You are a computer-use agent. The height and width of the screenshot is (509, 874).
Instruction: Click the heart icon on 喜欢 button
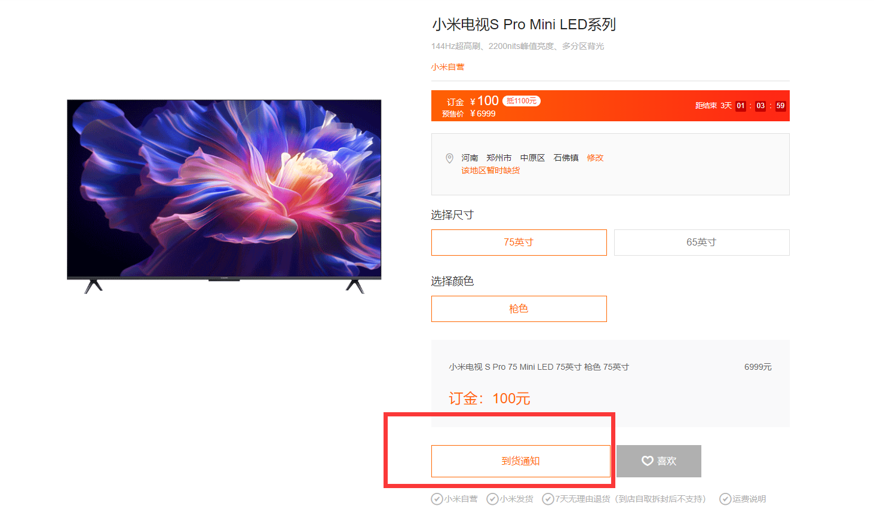647,461
